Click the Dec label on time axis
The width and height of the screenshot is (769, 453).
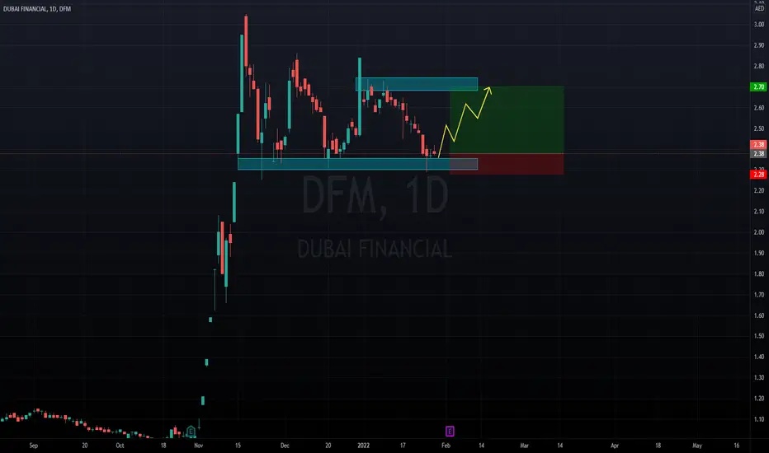coord(285,446)
